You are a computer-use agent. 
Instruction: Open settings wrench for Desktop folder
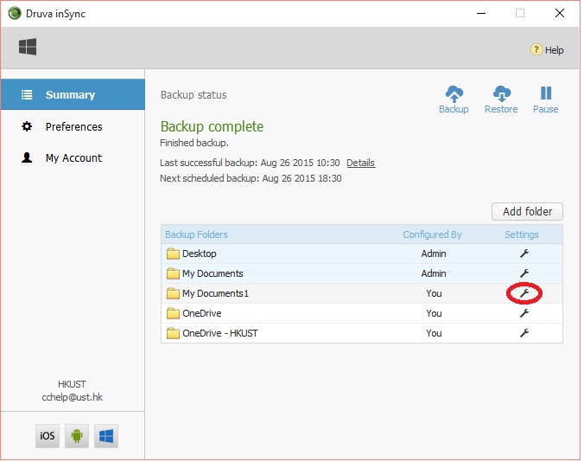(523, 253)
